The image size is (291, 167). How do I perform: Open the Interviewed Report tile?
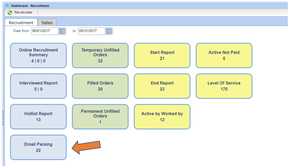click(x=38, y=86)
